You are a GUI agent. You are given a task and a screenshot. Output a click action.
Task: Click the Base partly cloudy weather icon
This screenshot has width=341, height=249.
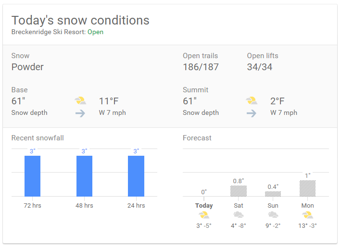[x=80, y=100]
